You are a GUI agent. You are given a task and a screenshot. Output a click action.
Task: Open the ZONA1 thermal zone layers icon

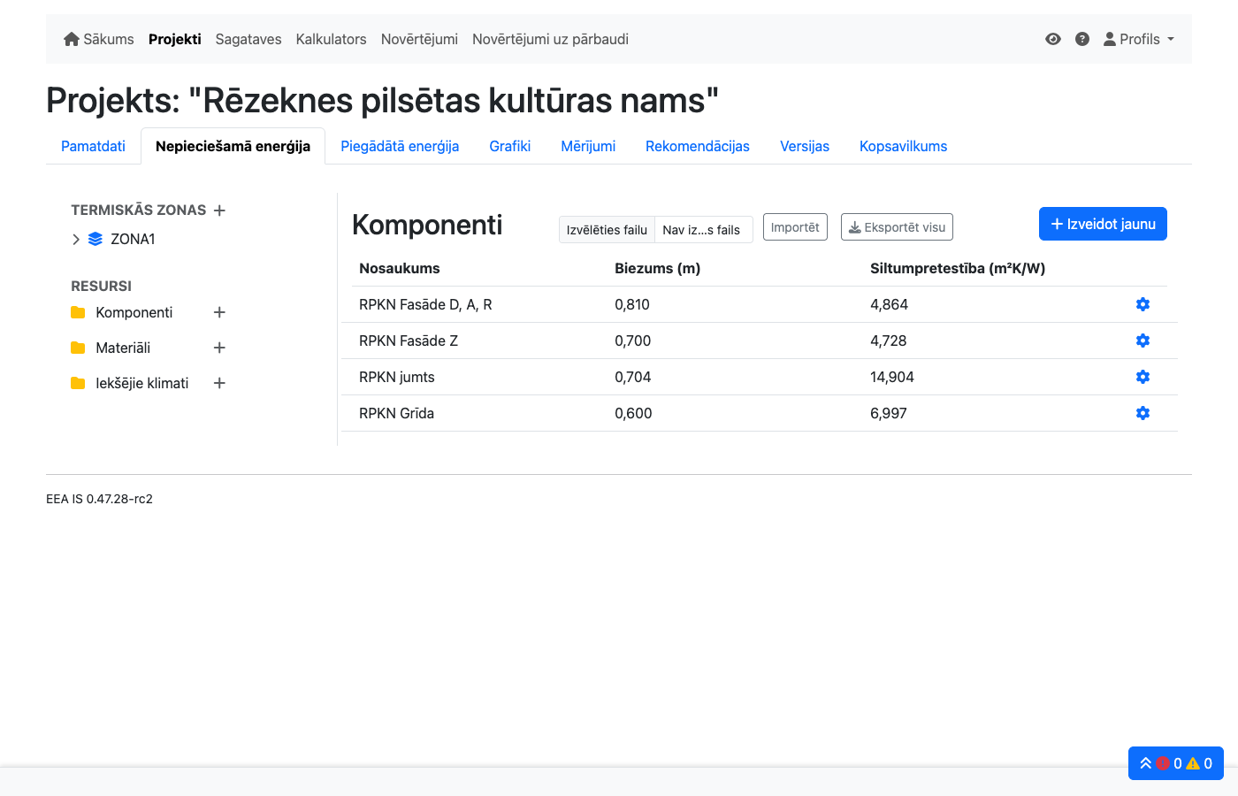[x=96, y=239]
